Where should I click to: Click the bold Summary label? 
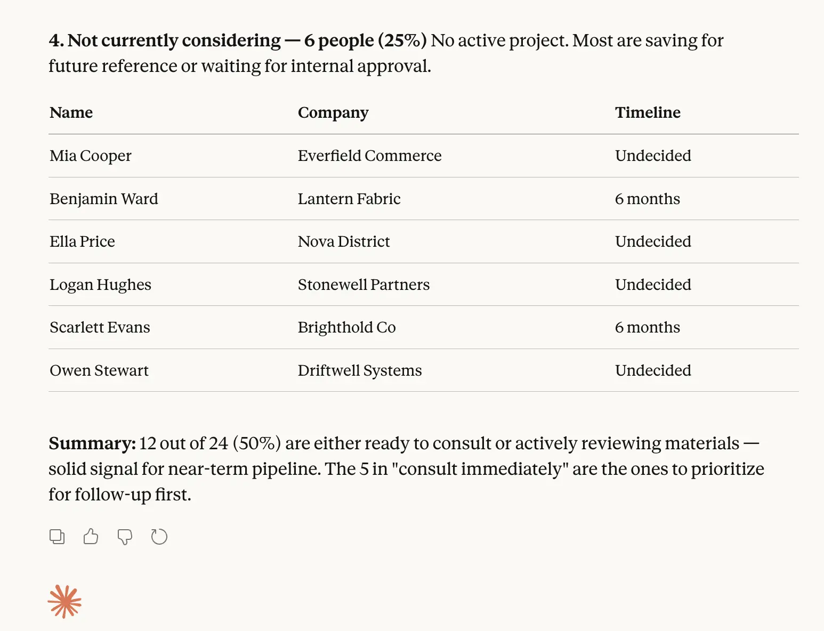(92, 443)
